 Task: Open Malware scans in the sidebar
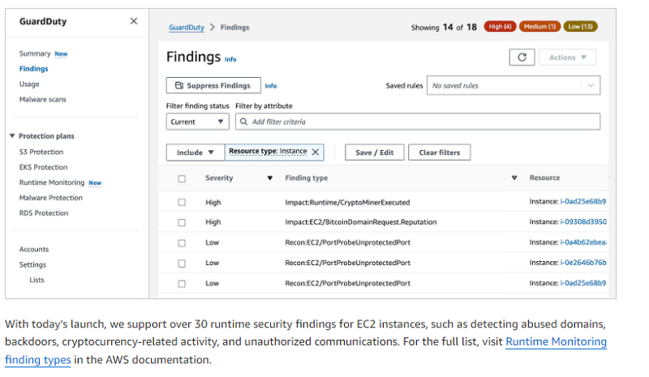pyautogui.click(x=43, y=100)
